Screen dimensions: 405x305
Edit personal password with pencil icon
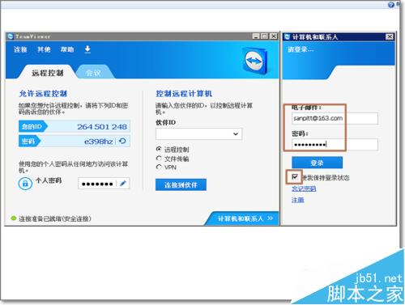123,184
